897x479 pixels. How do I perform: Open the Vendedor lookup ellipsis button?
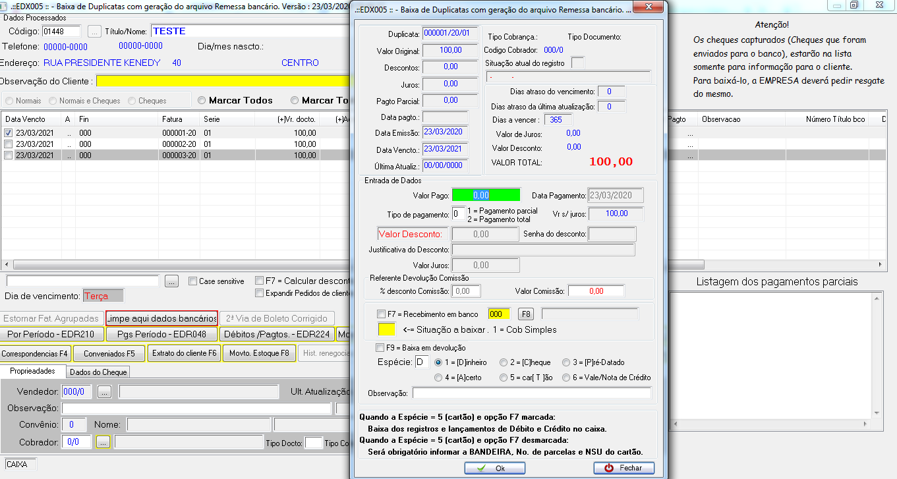tap(104, 392)
